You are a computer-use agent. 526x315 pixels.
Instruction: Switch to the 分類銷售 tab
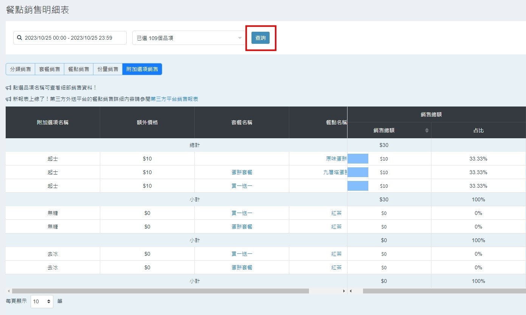(x=20, y=69)
